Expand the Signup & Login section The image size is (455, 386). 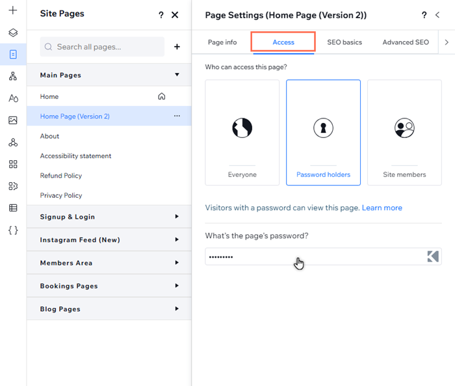click(177, 217)
